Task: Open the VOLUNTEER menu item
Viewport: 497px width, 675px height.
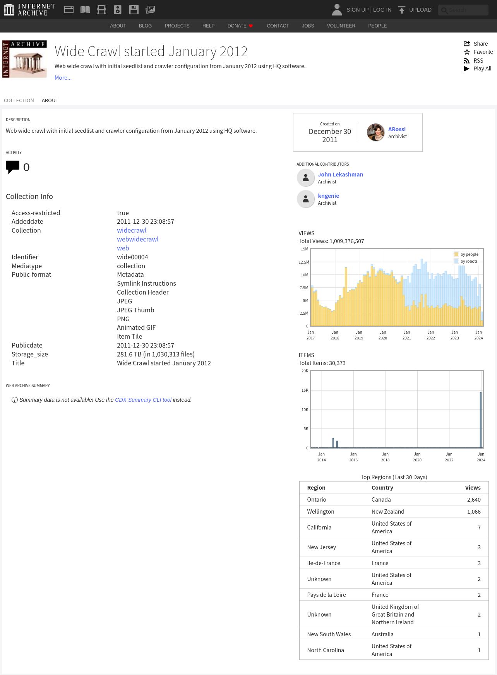Action: pyautogui.click(x=341, y=26)
